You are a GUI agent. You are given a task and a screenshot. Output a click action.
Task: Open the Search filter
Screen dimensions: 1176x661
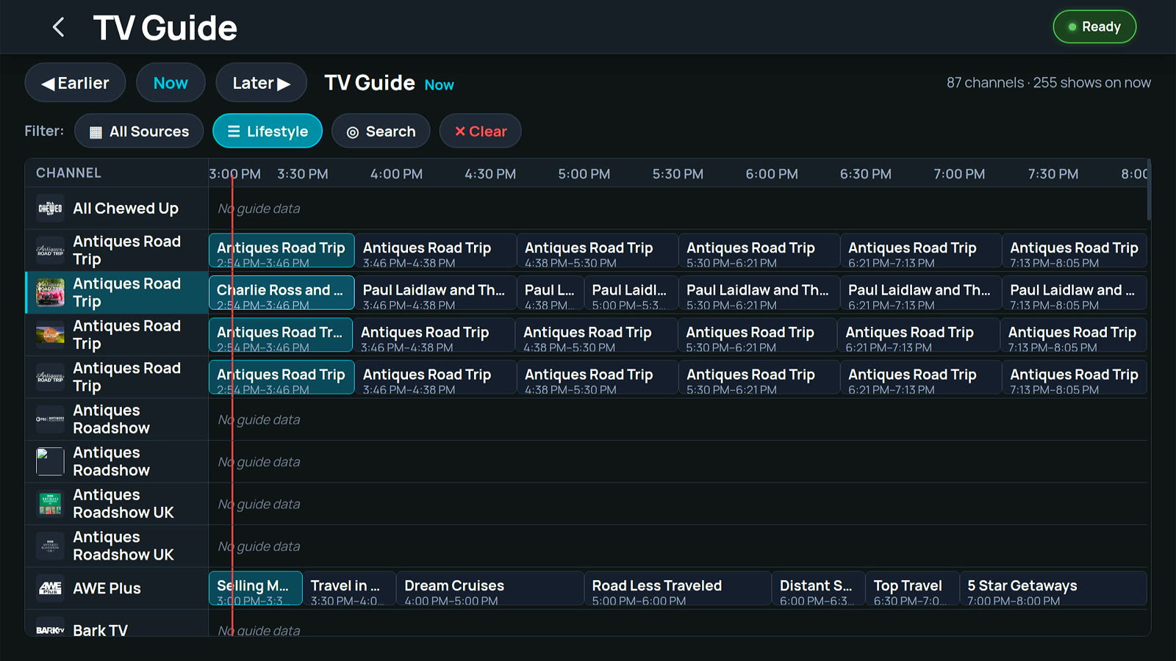point(381,131)
